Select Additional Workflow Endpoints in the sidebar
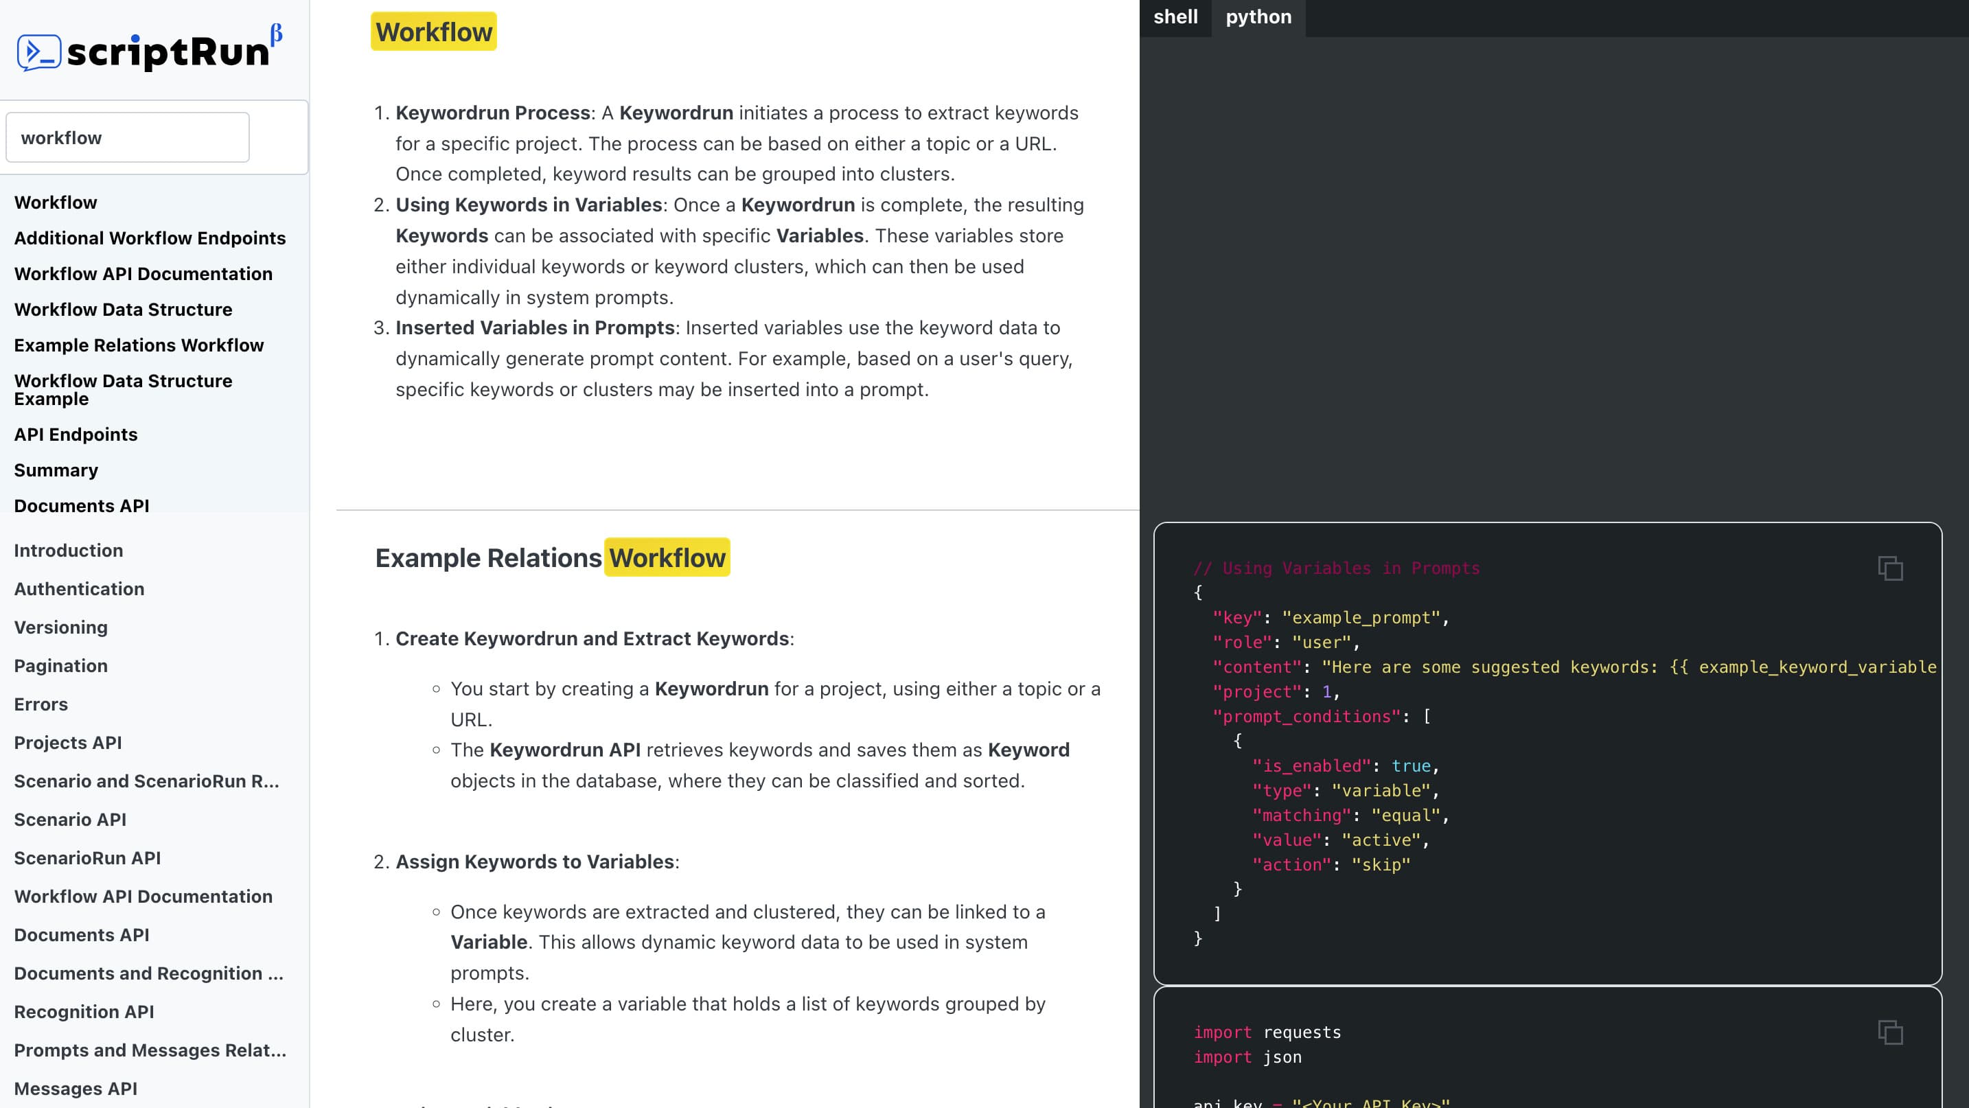The height and width of the screenshot is (1108, 1969). [x=150, y=238]
